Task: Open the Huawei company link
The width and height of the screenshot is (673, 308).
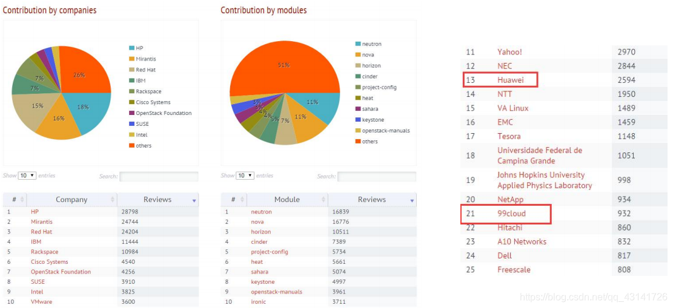Action: pyautogui.click(x=511, y=80)
